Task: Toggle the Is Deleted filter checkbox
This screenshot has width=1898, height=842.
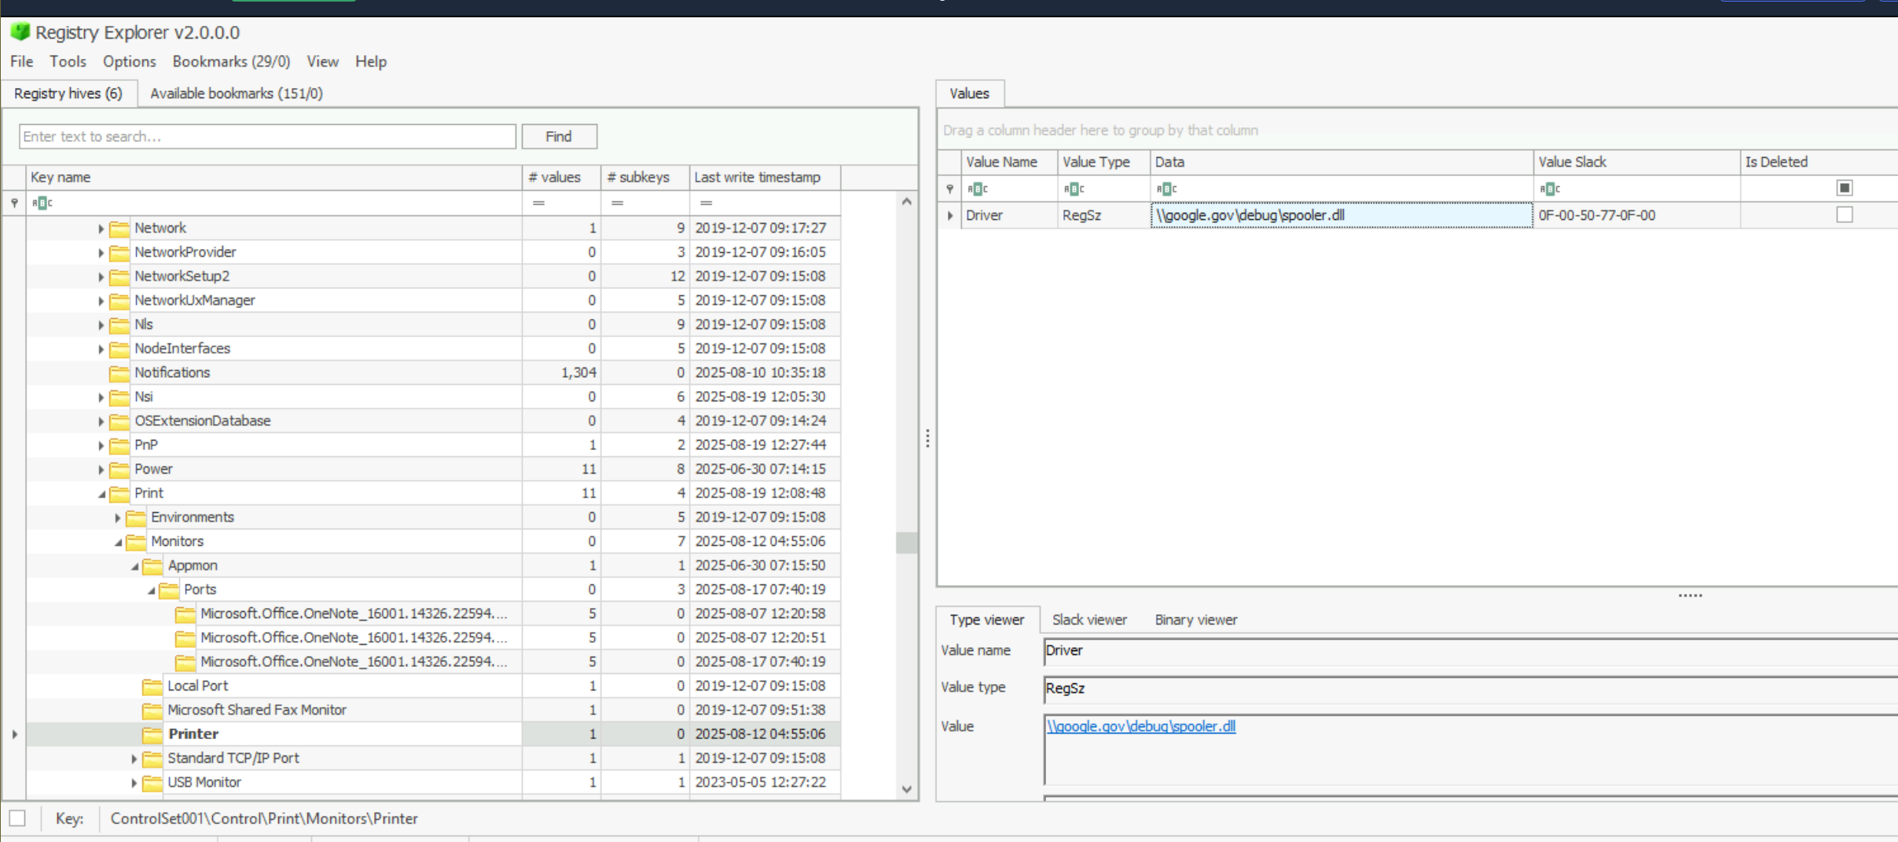Action: pyautogui.click(x=1845, y=188)
